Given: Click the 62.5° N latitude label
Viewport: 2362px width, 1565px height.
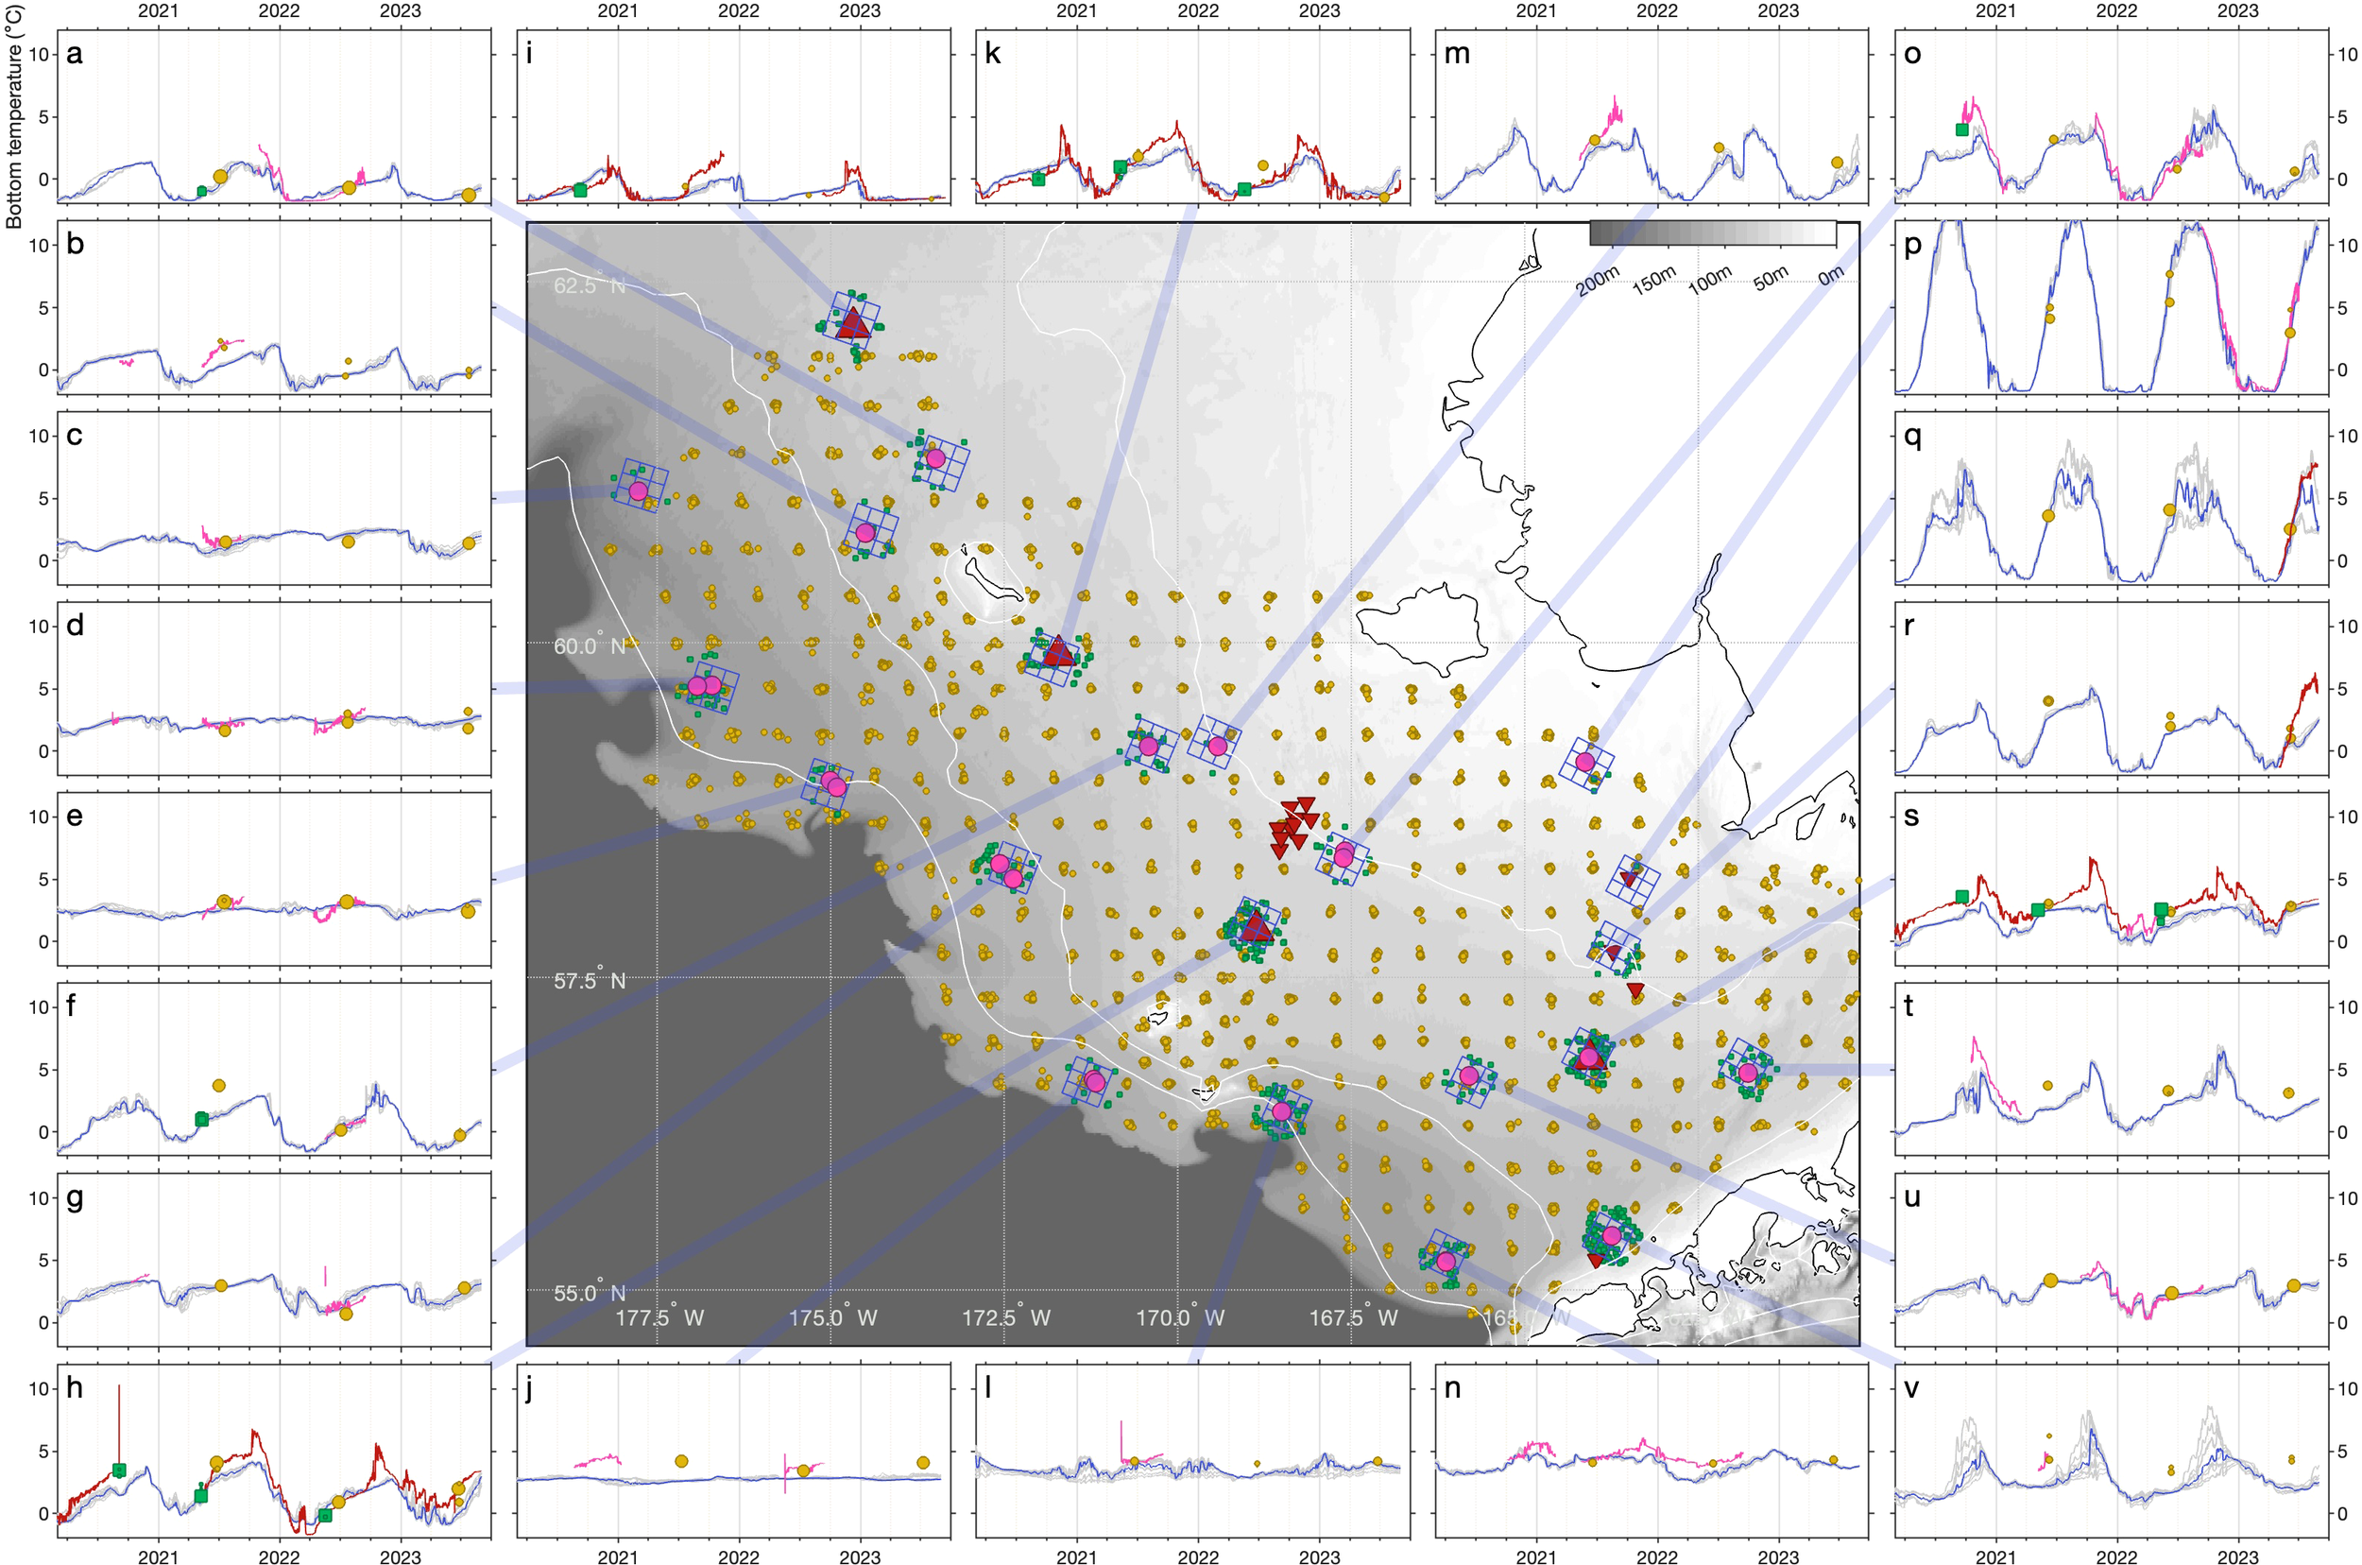Looking at the screenshot, I should coord(590,285).
